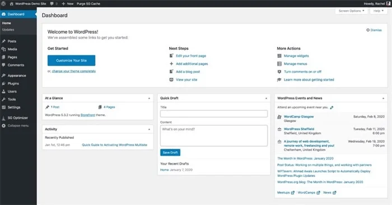This screenshot has width=392, height=205.
Task: Click Save Draft button
Action: pos(170,152)
